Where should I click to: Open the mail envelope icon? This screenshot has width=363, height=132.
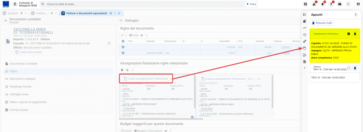(x=340, y=4)
